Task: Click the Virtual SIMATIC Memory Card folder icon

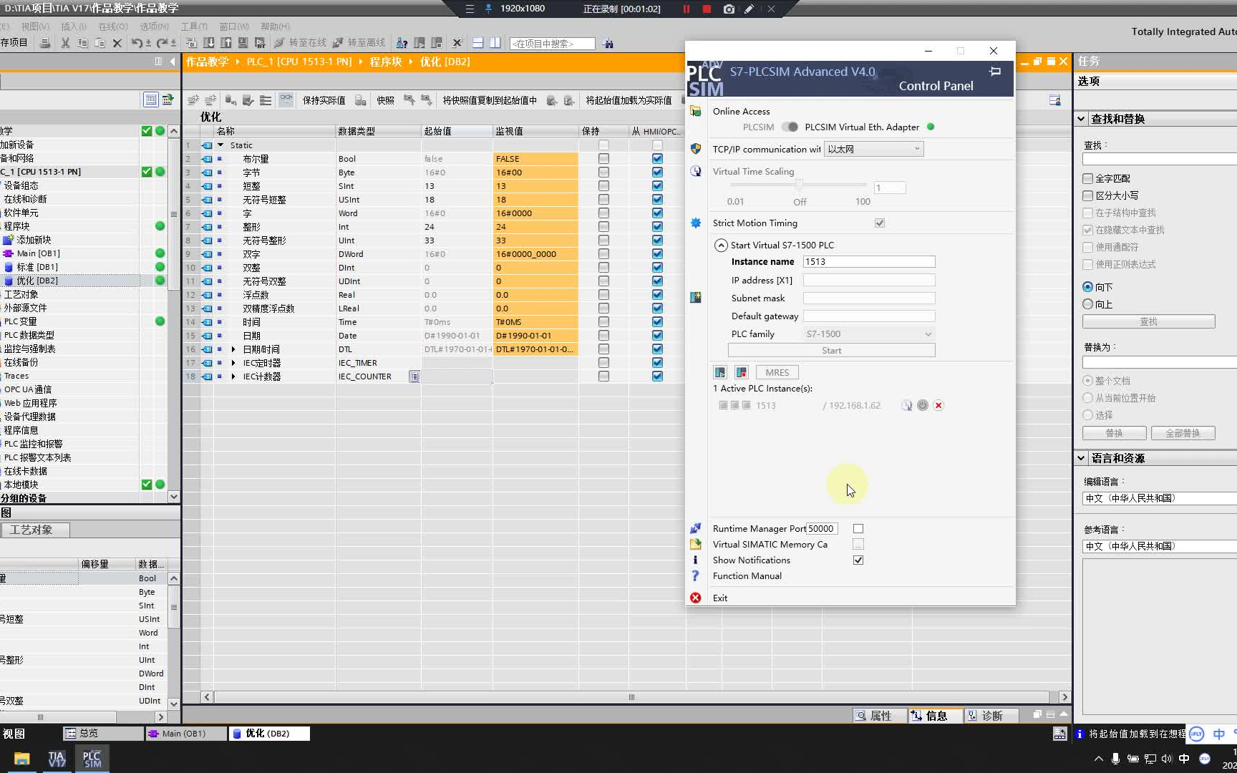Action: [x=695, y=544]
